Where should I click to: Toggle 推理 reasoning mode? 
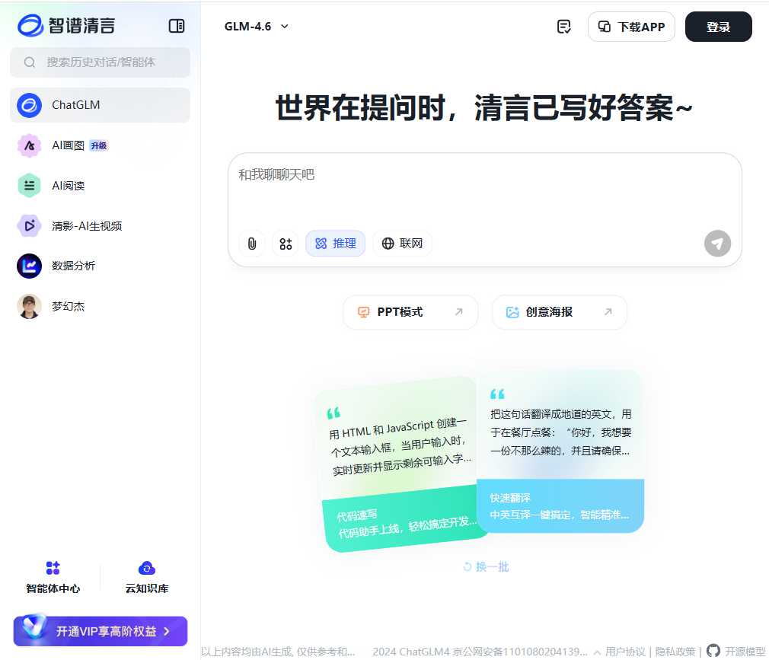(335, 244)
